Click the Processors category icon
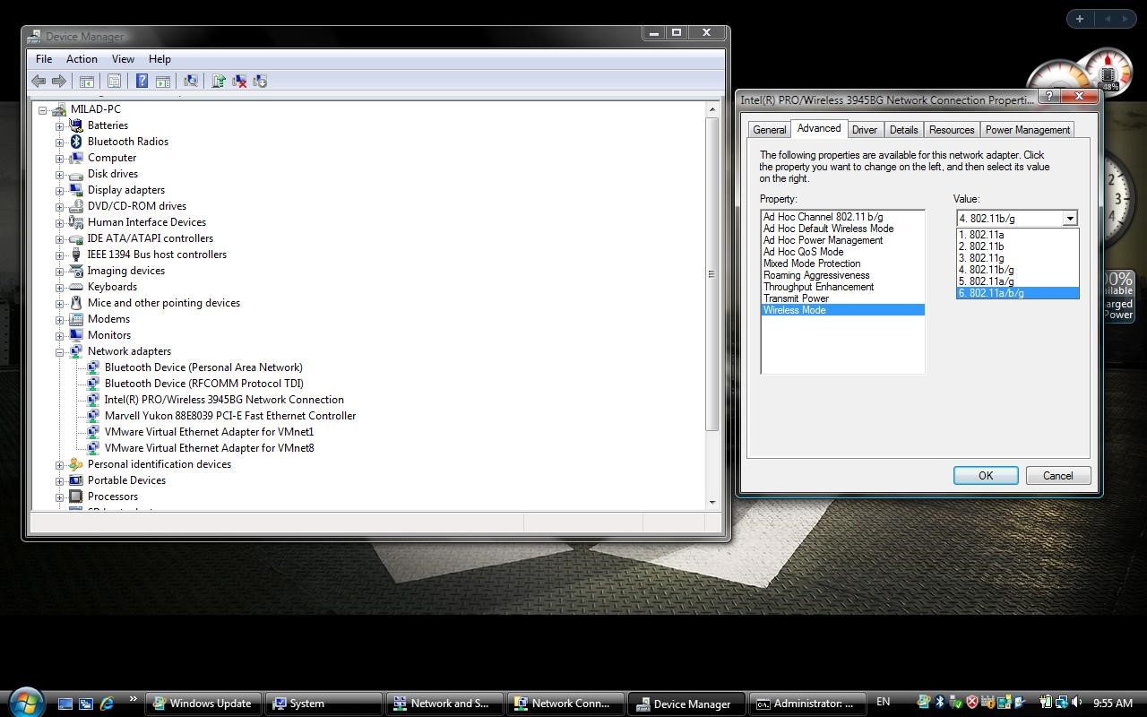Image resolution: width=1147 pixels, height=717 pixels. click(76, 497)
